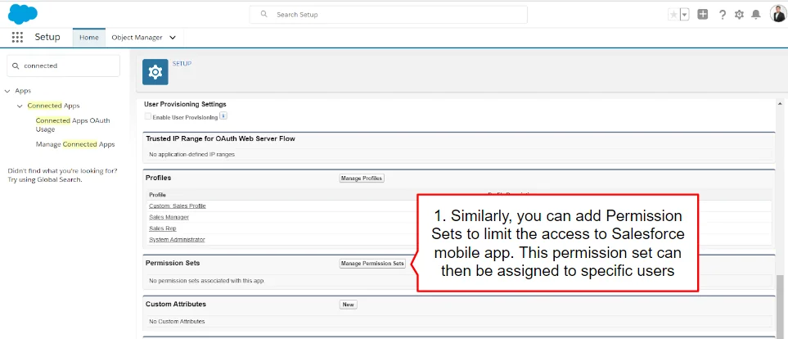Open the user profile avatar

777,14
